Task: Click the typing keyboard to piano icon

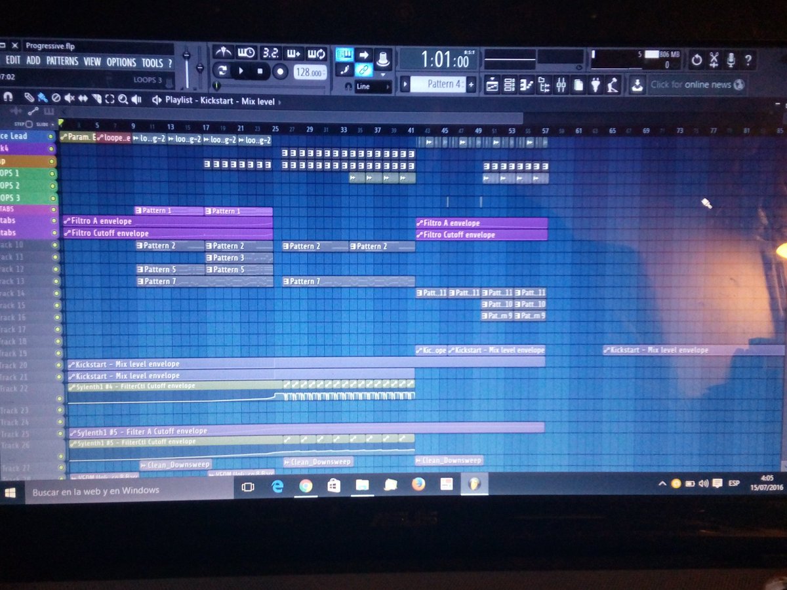Action: point(345,54)
